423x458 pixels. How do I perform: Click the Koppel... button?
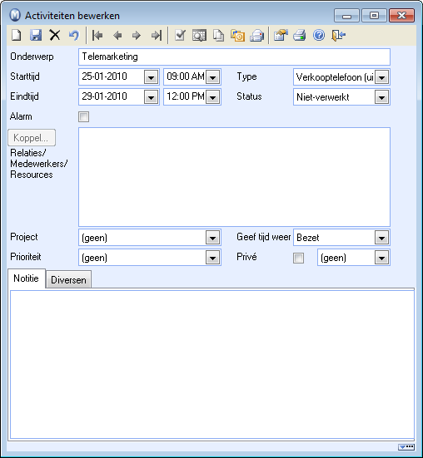[x=32, y=138]
